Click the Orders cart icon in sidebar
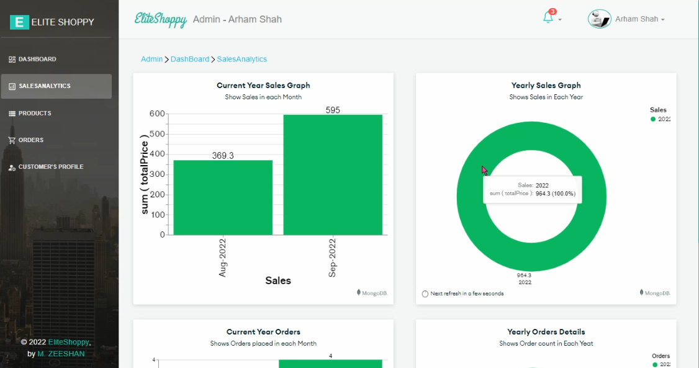The width and height of the screenshot is (699, 368). point(12,140)
